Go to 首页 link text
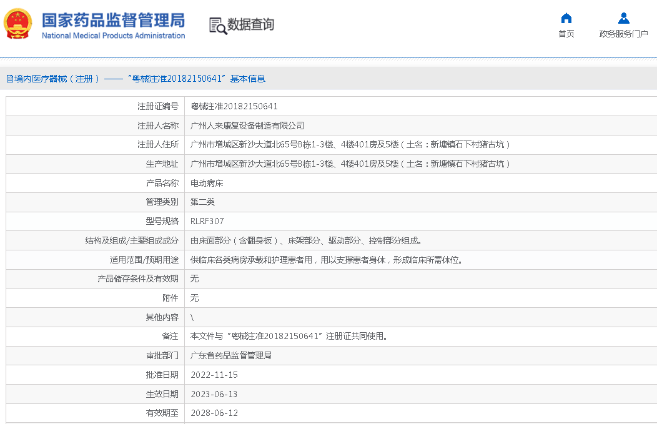 pyautogui.click(x=566, y=34)
